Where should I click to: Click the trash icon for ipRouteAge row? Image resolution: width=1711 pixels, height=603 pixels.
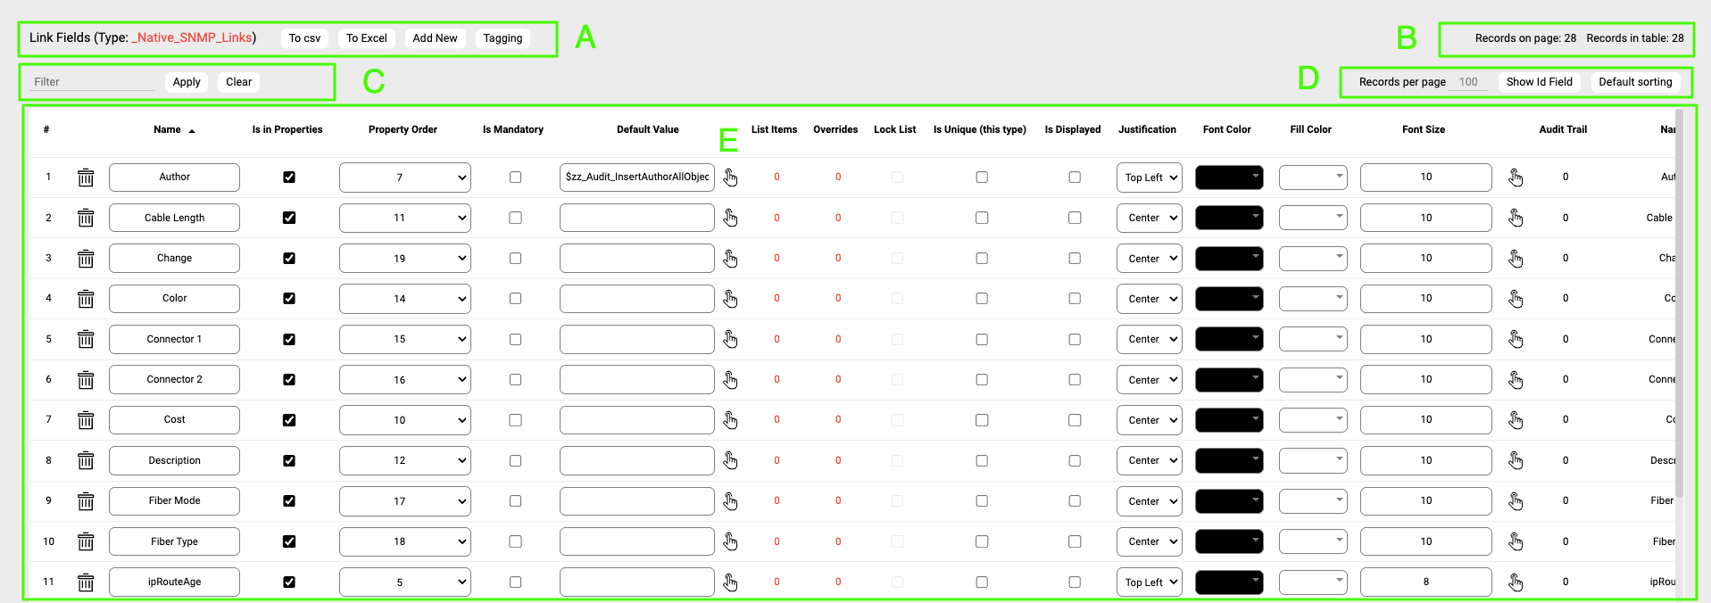tap(86, 582)
